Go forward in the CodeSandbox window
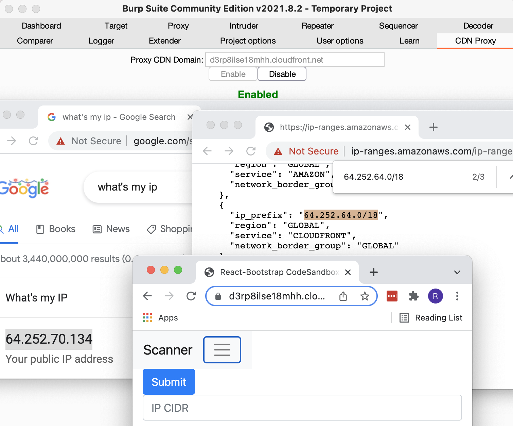Image resolution: width=513 pixels, height=426 pixels. (169, 296)
